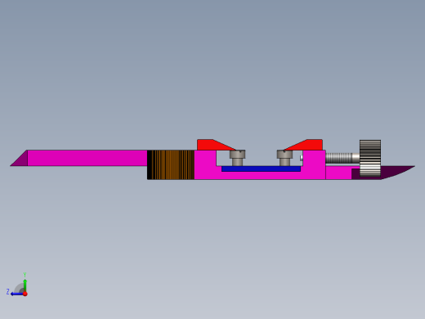Viewport: 425px width, 319px height.
Task: Click the red origin ball of the triad
Action: [x=25, y=294]
